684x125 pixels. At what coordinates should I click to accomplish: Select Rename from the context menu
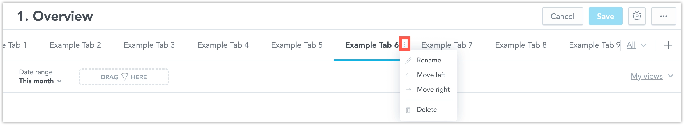click(429, 60)
